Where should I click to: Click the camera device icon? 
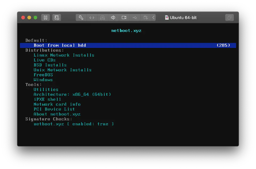pos(124,18)
